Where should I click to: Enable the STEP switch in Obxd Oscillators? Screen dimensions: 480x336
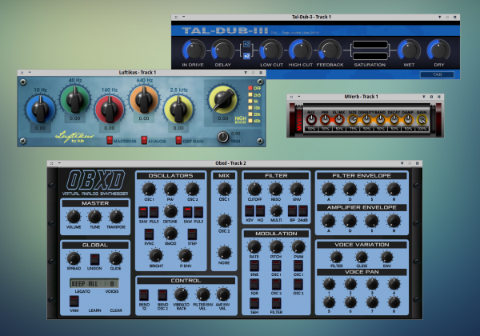[192, 234]
